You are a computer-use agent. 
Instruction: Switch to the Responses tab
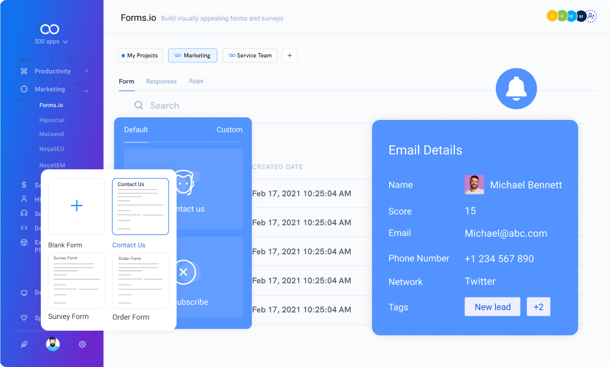click(161, 82)
